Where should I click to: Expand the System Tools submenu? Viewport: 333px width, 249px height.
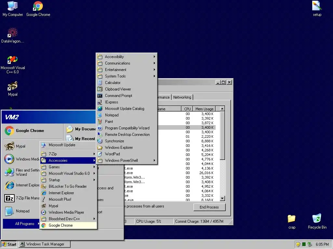[127, 76]
